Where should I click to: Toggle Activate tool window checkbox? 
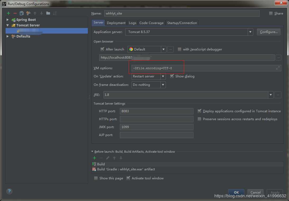click(128, 178)
